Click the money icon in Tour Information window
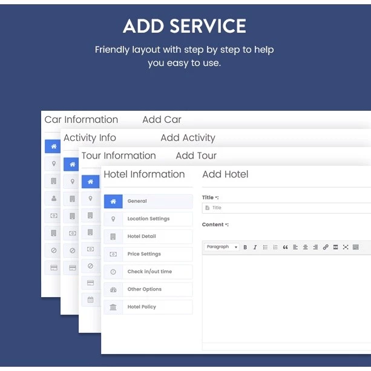The image size is (371, 371). point(90,249)
